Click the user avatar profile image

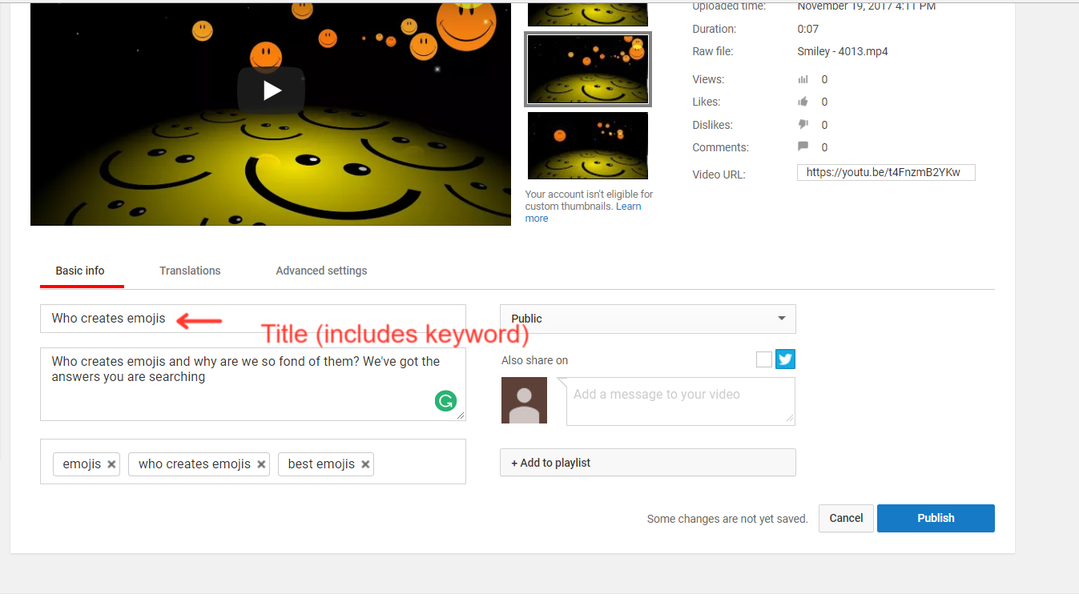pos(524,400)
